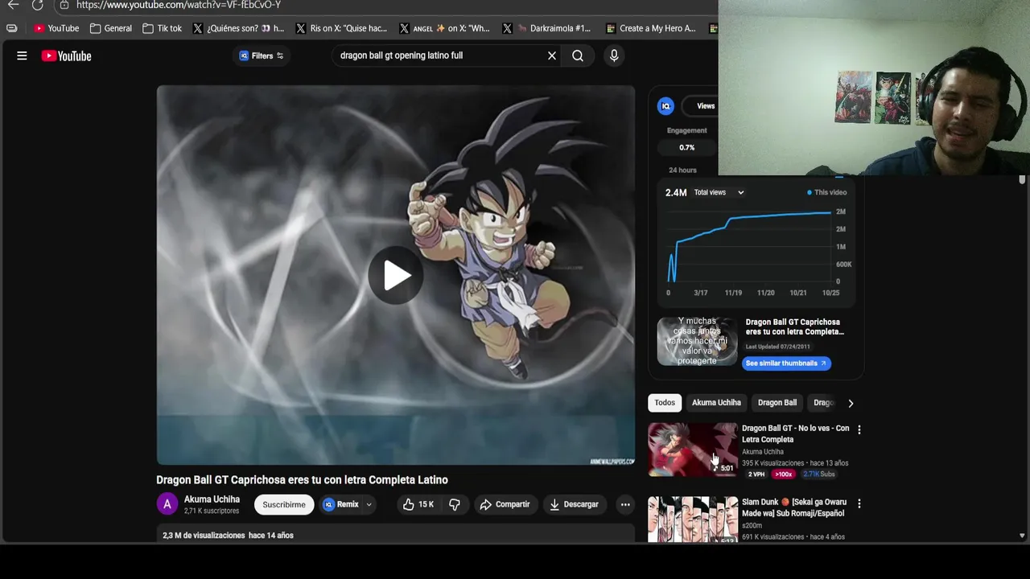This screenshot has width=1030, height=579.
Task: Subscribe with the Suscribirme button
Action: tap(284, 504)
